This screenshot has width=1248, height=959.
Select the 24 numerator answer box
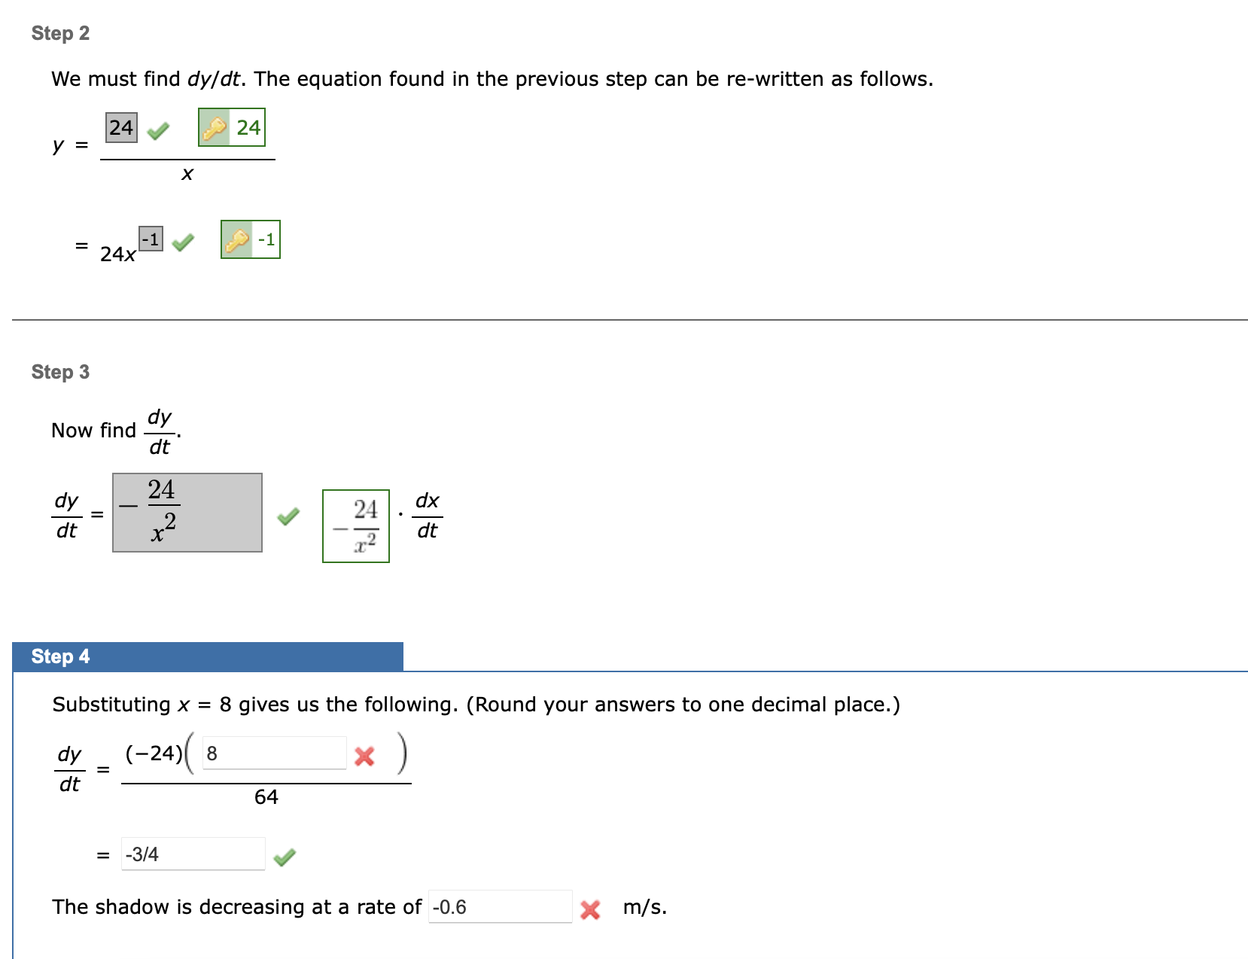tap(120, 126)
